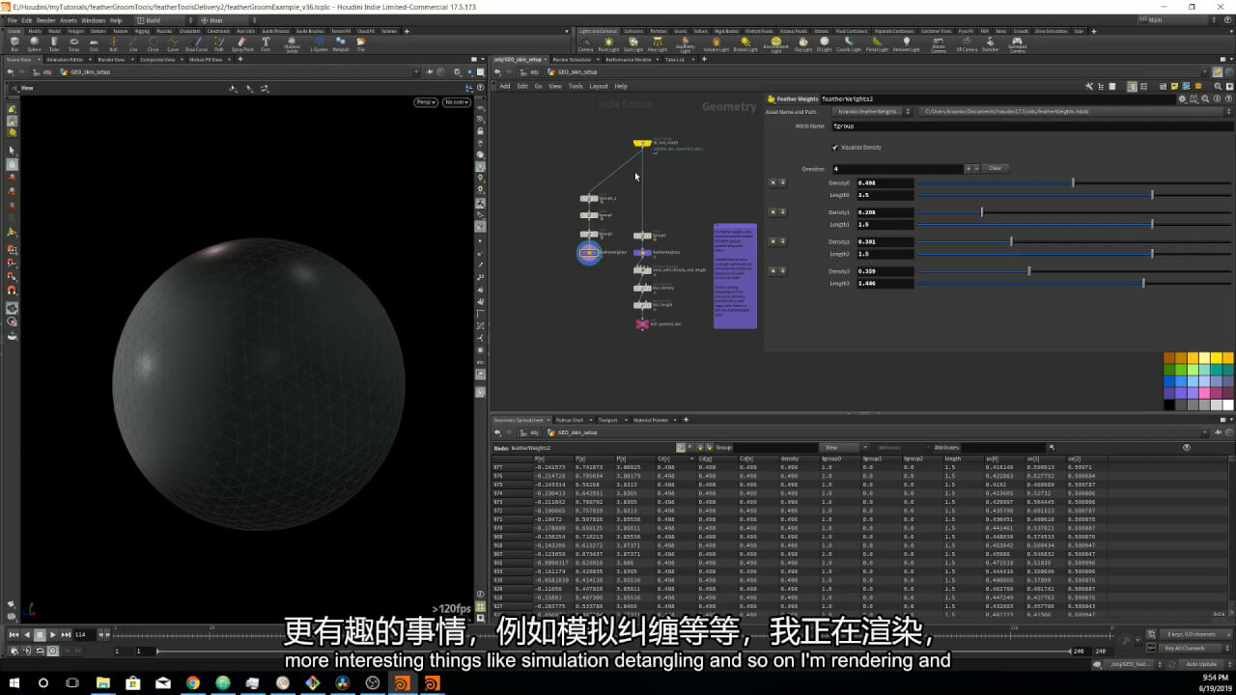The image size is (1236, 695).
Task: Switch to the Render Scheduler tab
Action: [x=573, y=59]
